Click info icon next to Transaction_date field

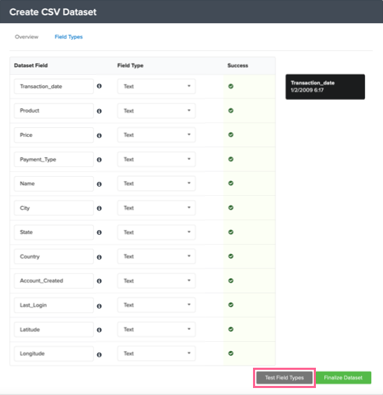point(99,86)
